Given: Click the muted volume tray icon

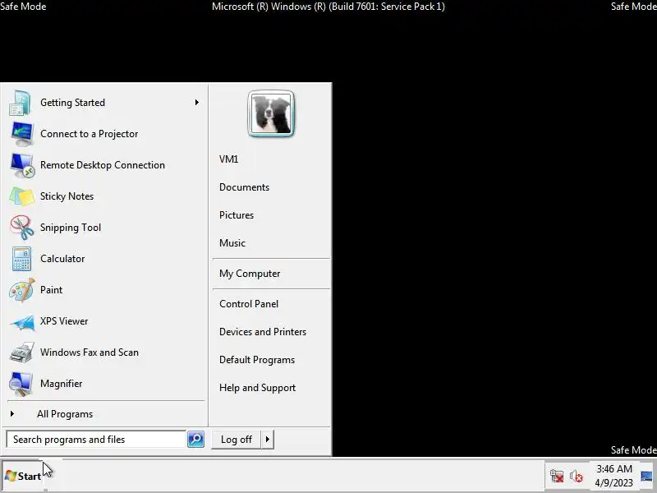Looking at the screenshot, I should pos(577,477).
